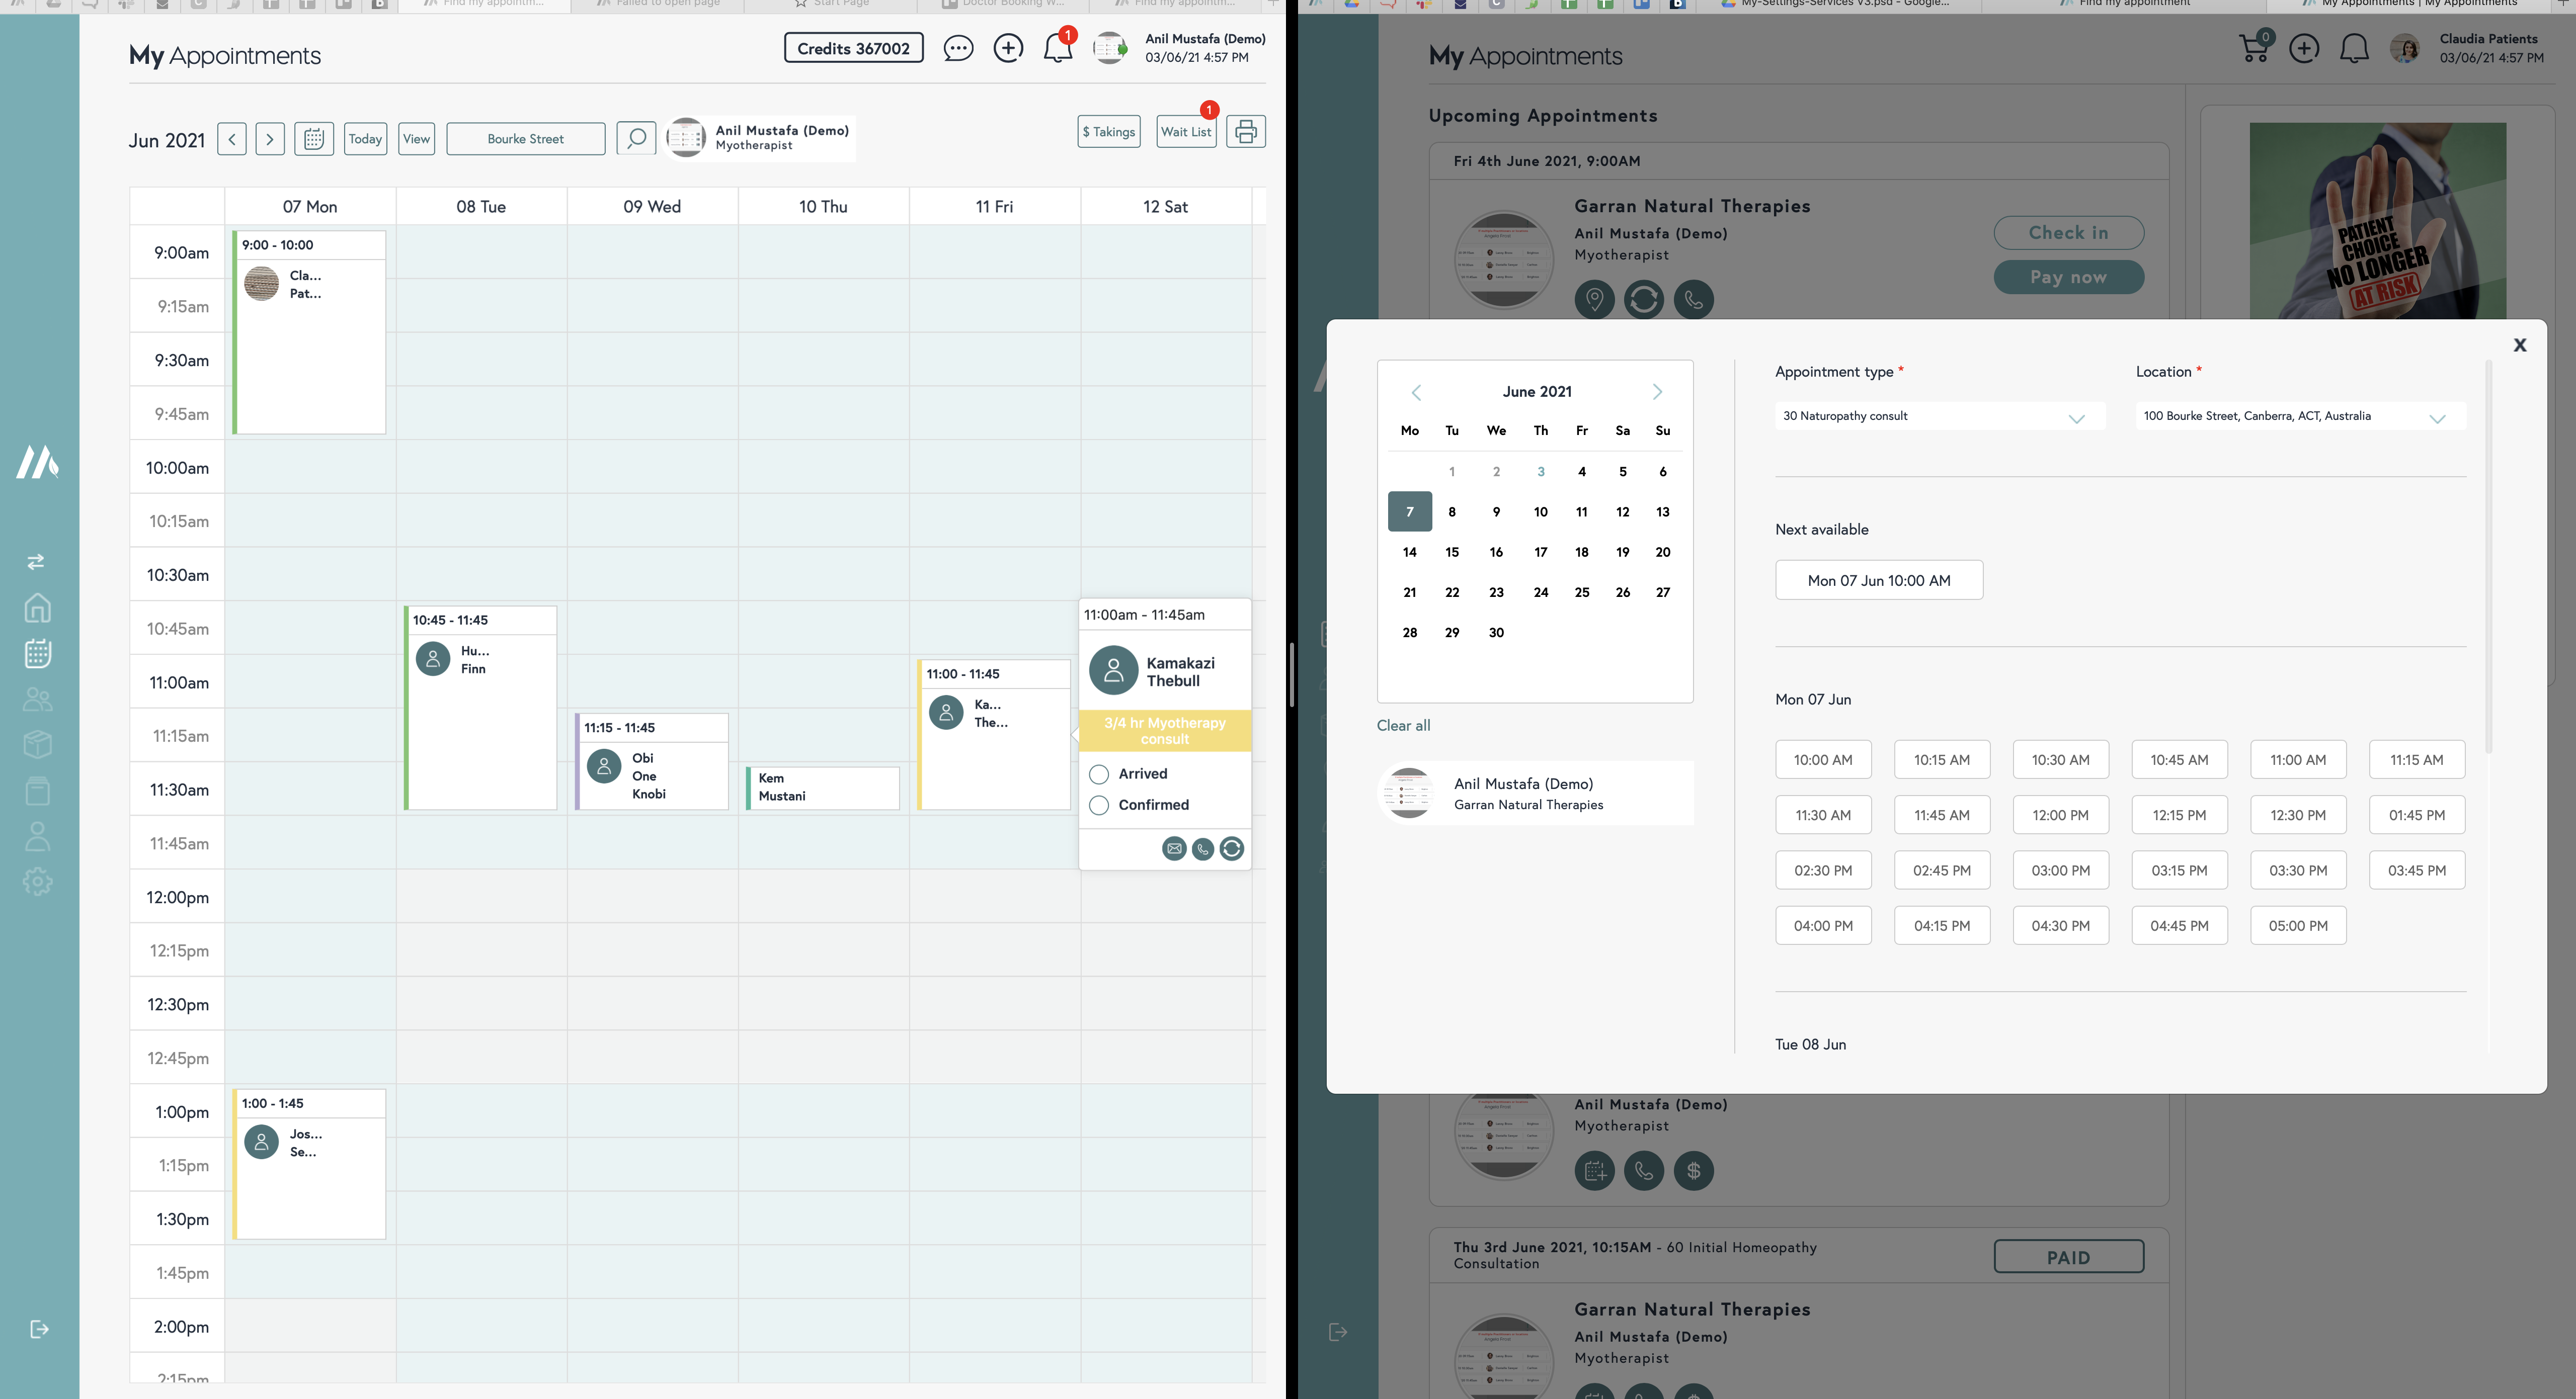This screenshot has width=2576, height=1399.
Task: Click the Bourke Street location field
Action: (x=525, y=139)
